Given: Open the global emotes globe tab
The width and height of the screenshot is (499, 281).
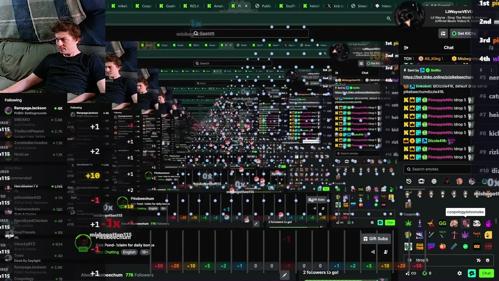Looking at the screenshot, I should click(x=434, y=181).
